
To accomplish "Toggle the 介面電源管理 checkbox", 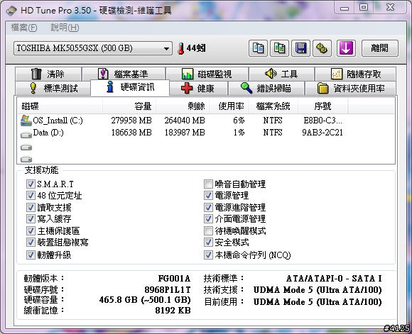I will 208,218.
